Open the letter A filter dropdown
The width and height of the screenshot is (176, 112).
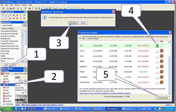point(25,80)
